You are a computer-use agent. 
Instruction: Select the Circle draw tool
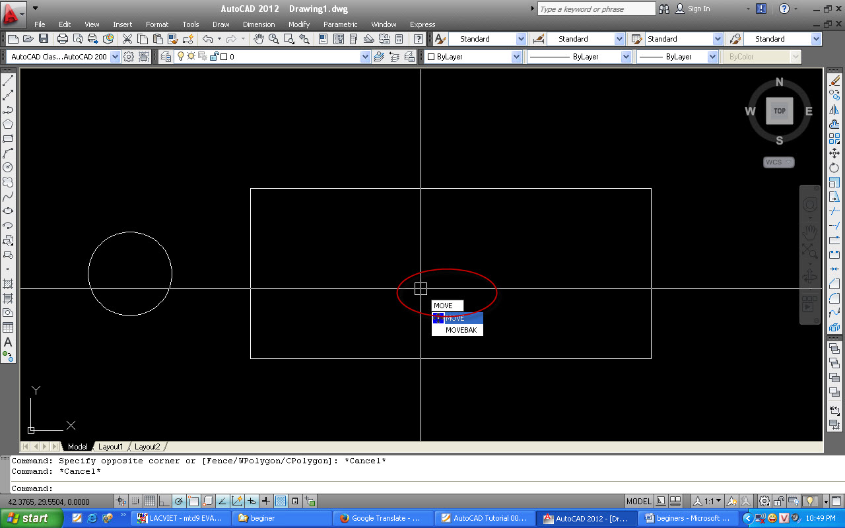(x=8, y=168)
